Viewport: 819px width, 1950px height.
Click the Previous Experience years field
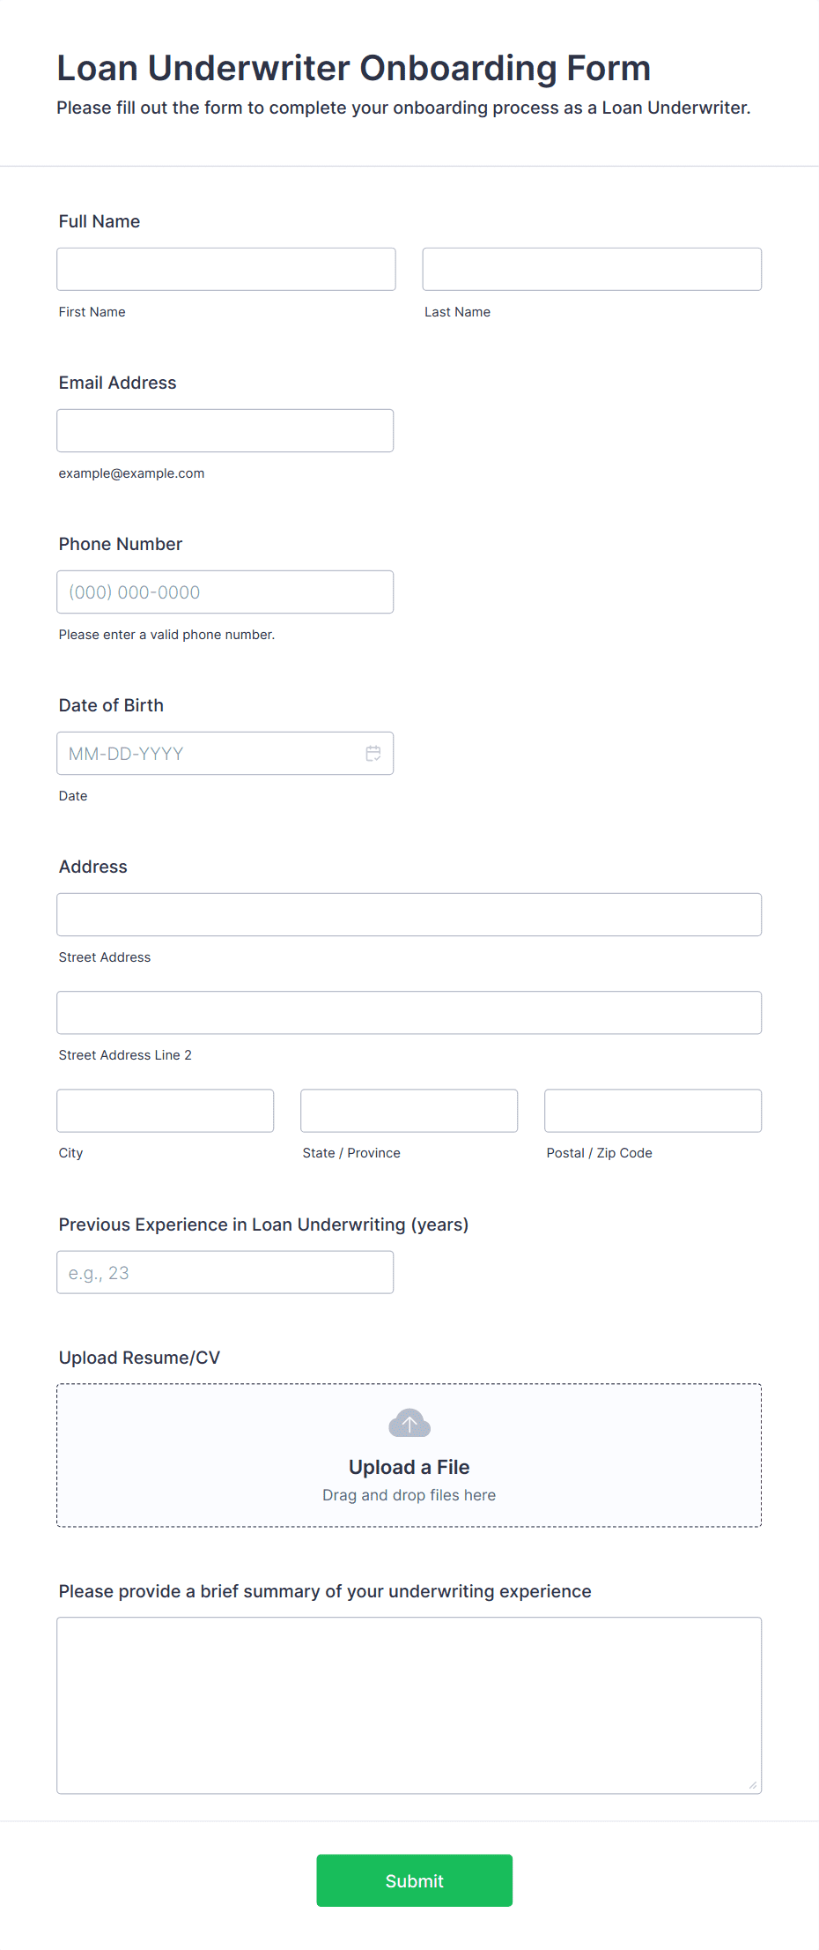coord(225,1272)
